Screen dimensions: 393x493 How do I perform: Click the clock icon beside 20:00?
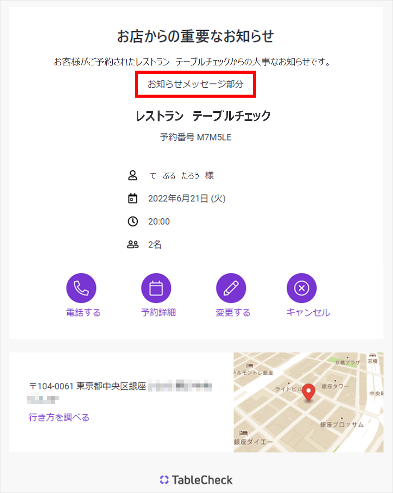point(133,221)
